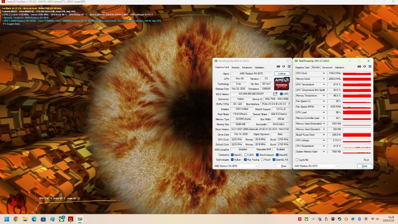Click the Bluetooth tray icon
This screenshot has height=224, width=398.
(359, 219)
